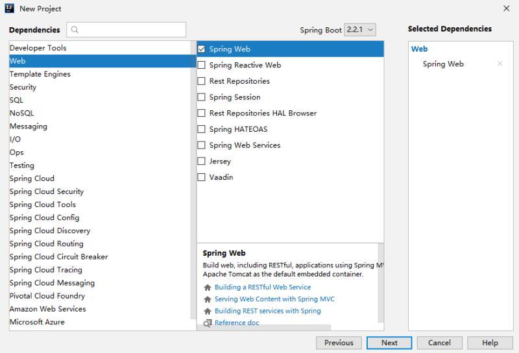
Task: Open the Testing category
Action: [x=100, y=165]
